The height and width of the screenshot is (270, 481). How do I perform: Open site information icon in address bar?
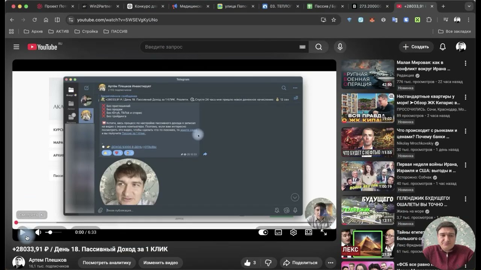point(70,20)
